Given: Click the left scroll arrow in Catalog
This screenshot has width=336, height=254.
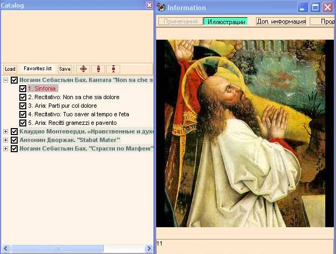Looking at the screenshot, I should tap(5, 249).
